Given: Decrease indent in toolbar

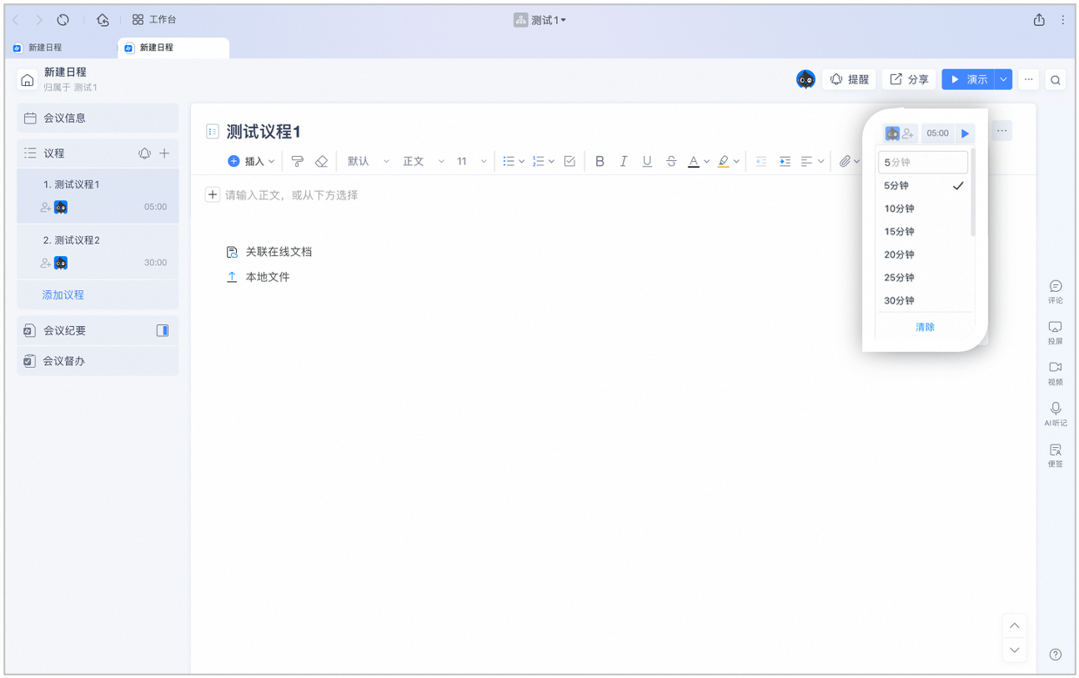Looking at the screenshot, I should [760, 161].
